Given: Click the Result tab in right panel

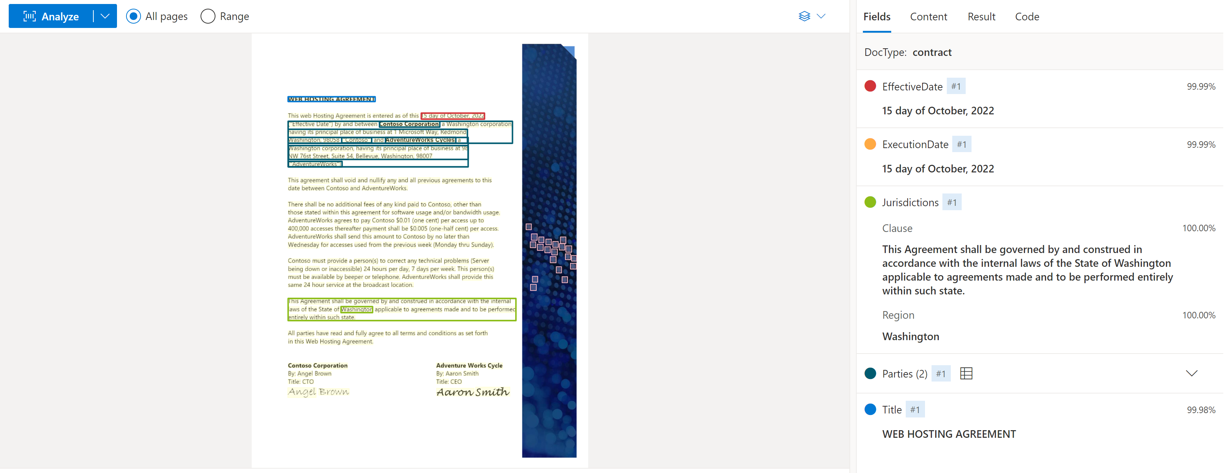Looking at the screenshot, I should click(x=981, y=16).
